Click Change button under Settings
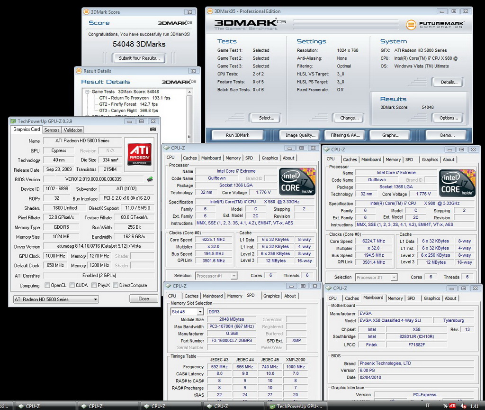Screen dimensions: 485x410 tap(349, 118)
